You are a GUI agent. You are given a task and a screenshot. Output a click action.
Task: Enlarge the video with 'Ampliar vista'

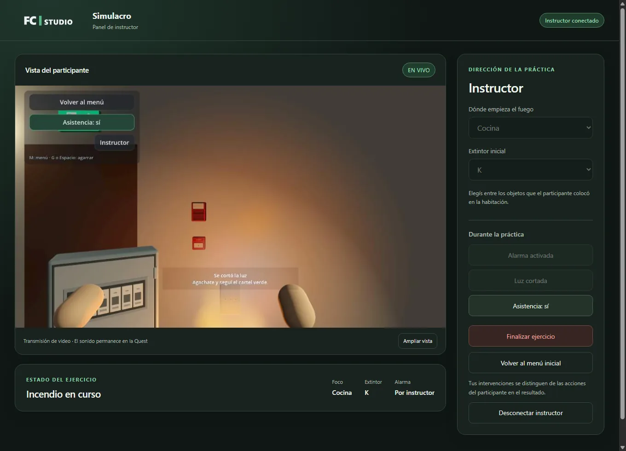tap(417, 341)
